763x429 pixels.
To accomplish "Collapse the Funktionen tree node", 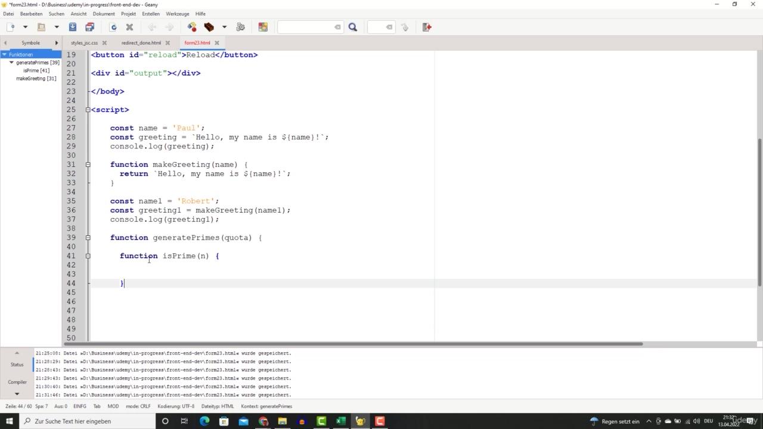I will tap(4, 54).
